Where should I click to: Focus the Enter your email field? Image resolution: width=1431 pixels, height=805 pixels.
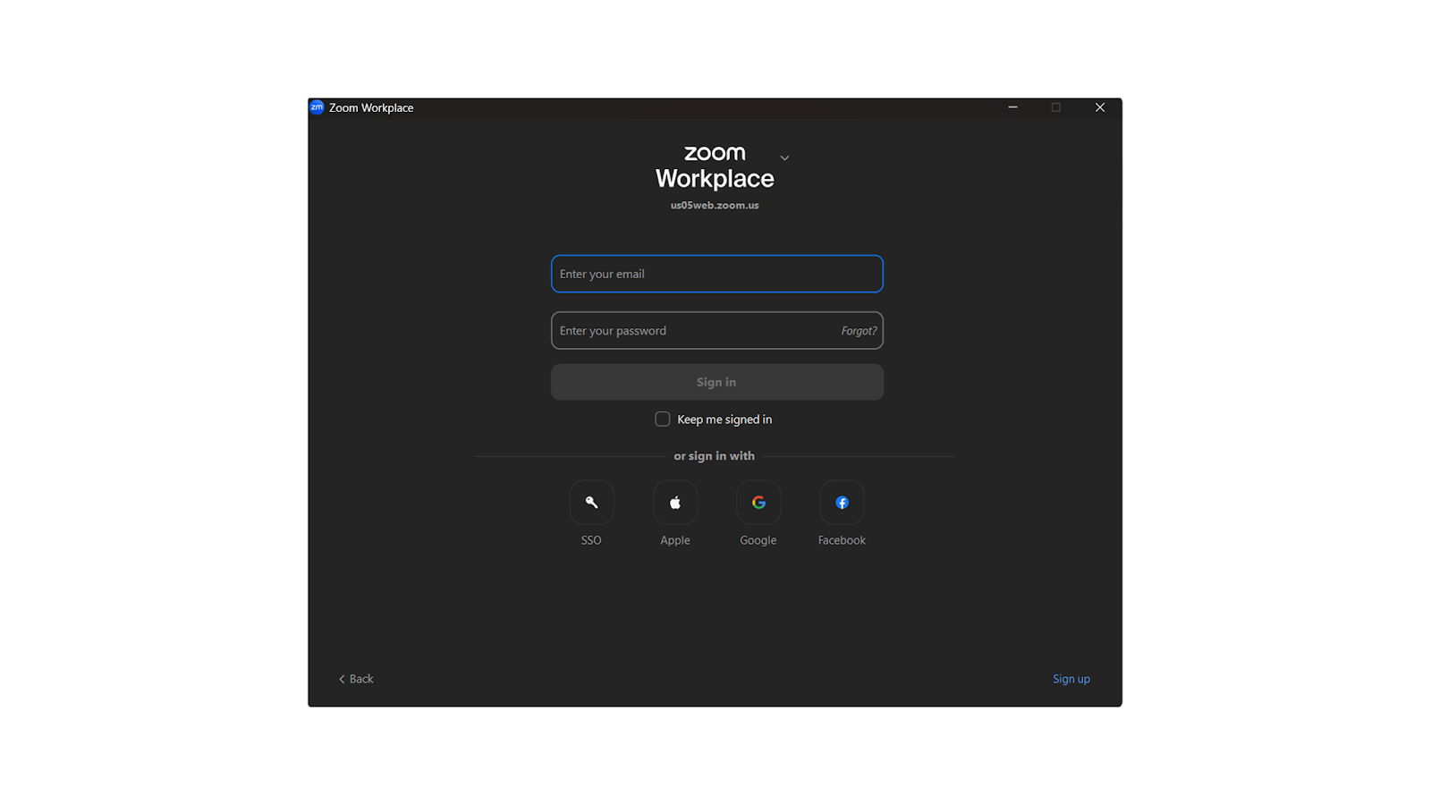(x=717, y=274)
